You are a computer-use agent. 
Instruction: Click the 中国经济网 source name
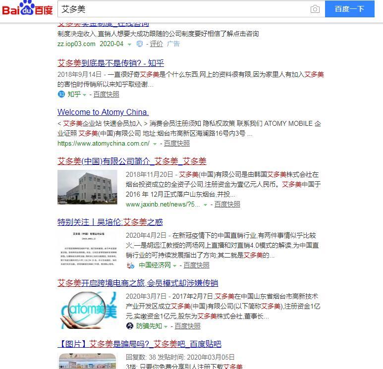click(x=155, y=265)
